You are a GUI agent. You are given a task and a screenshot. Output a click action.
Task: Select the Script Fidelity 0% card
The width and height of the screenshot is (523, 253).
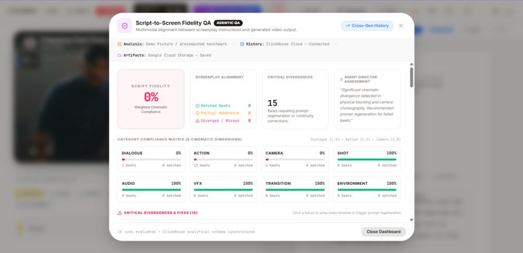point(151,99)
